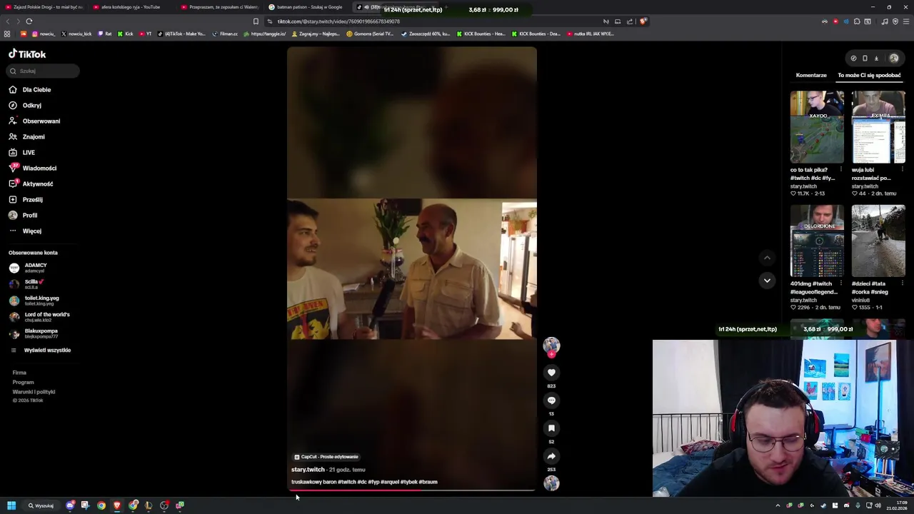Open followed account Scilla
This screenshot has width=914, height=514.
pos(27,284)
